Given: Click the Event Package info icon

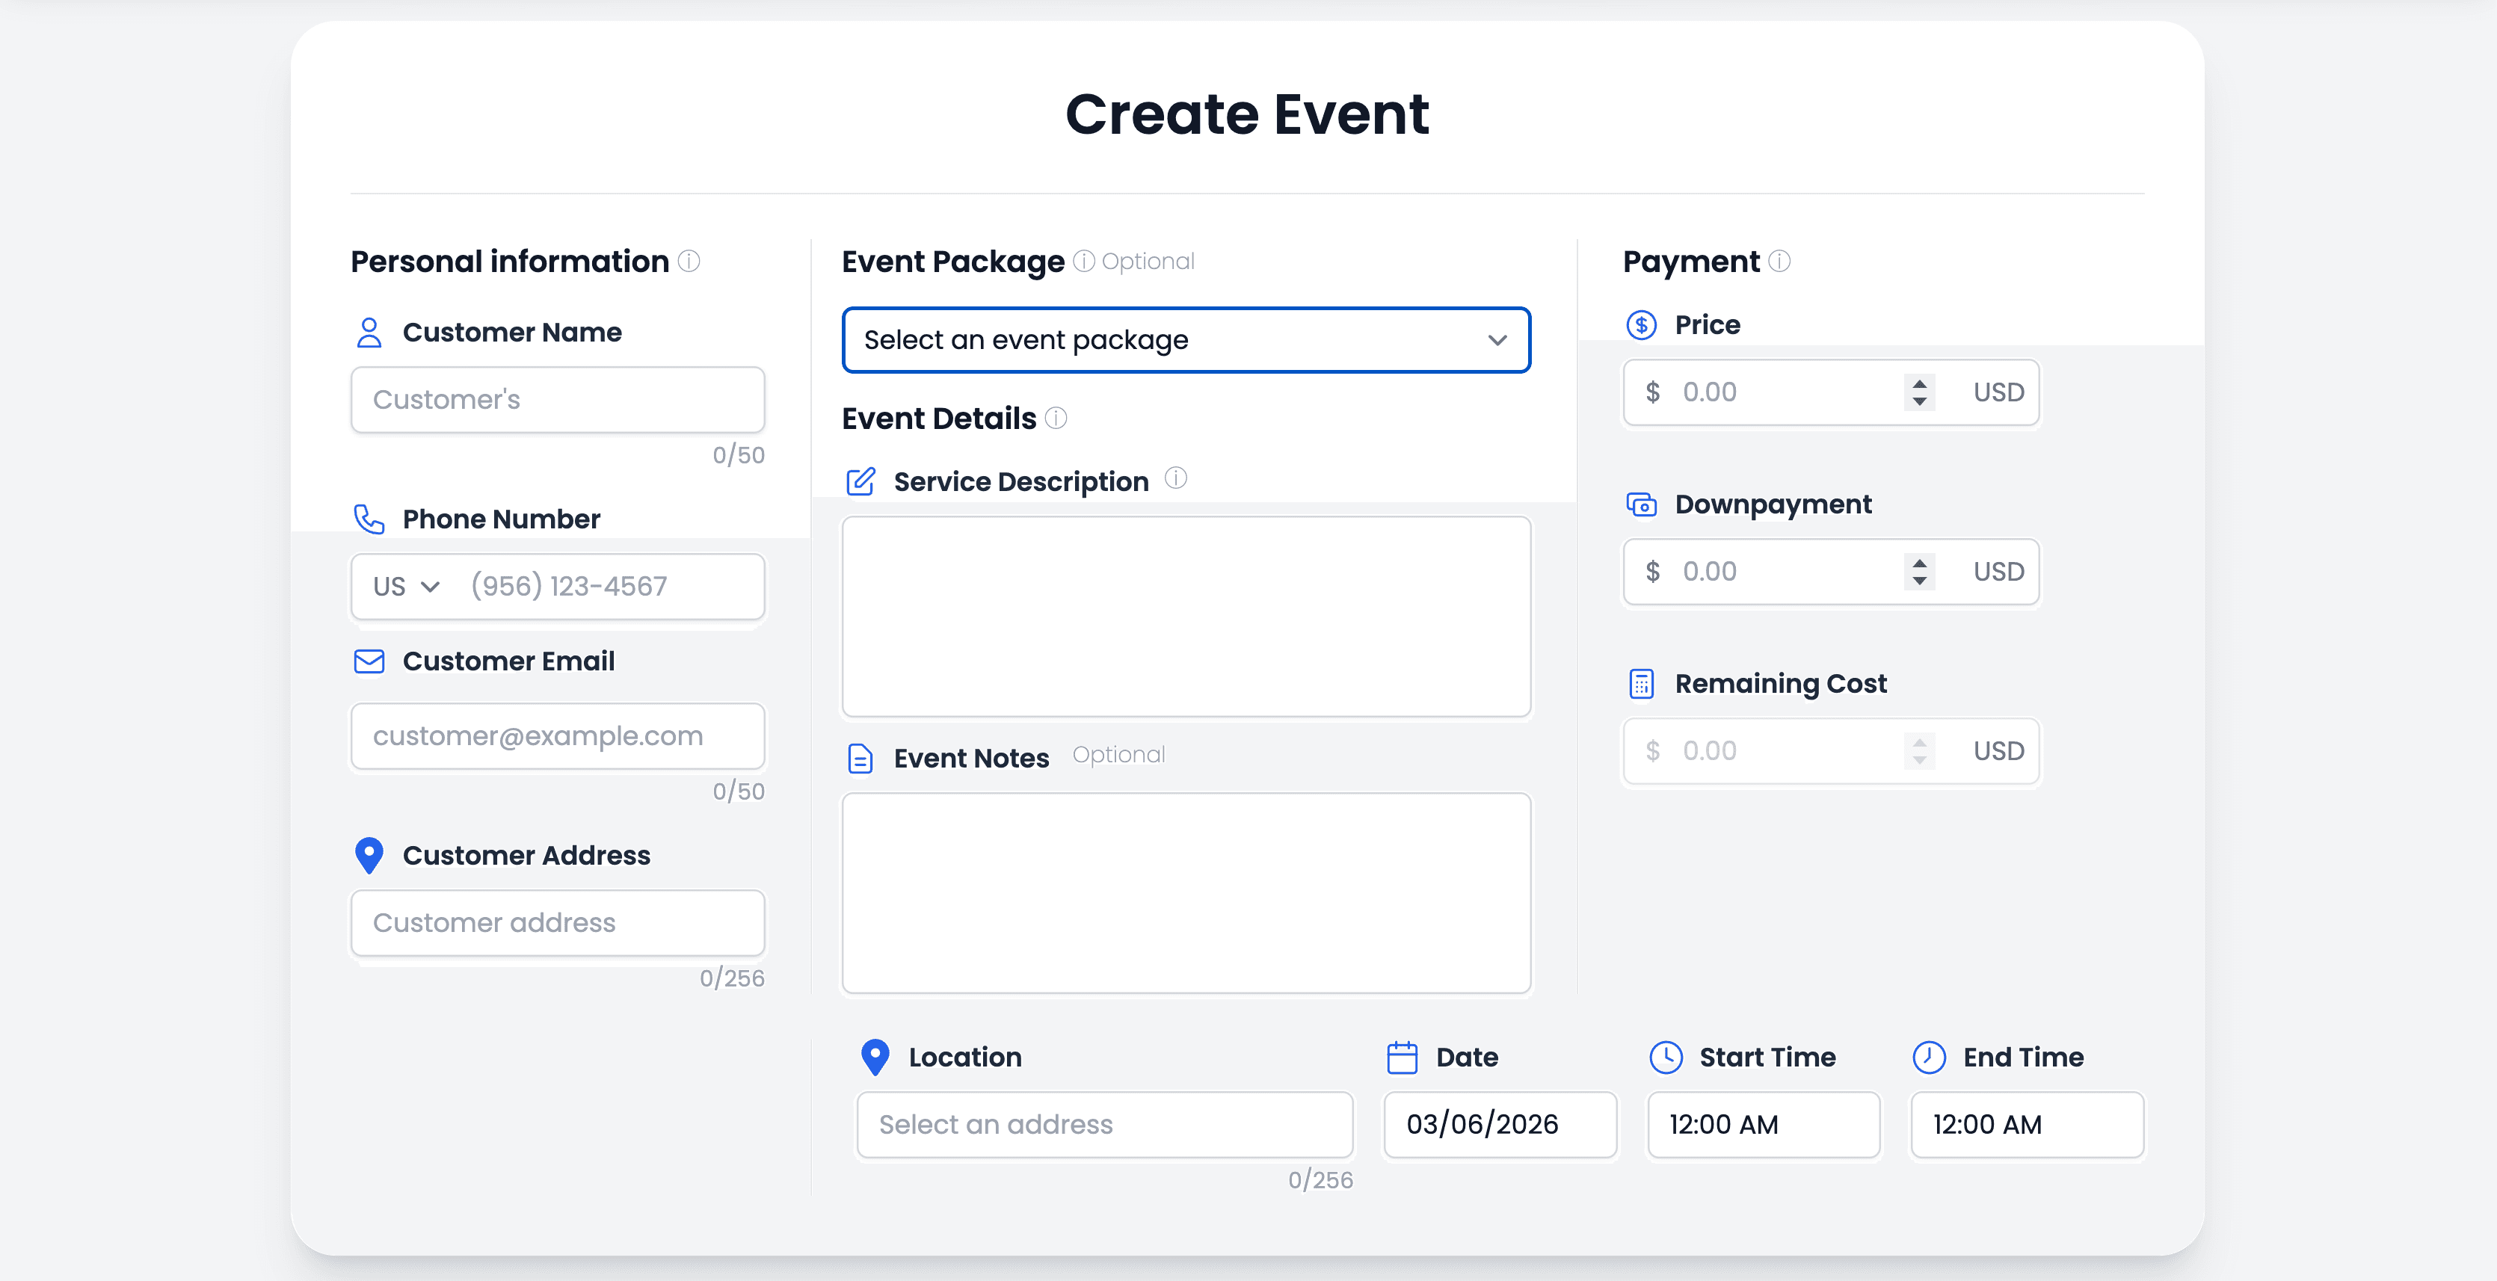Looking at the screenshot, I should pyautogui.click(x=1084, y=261).
